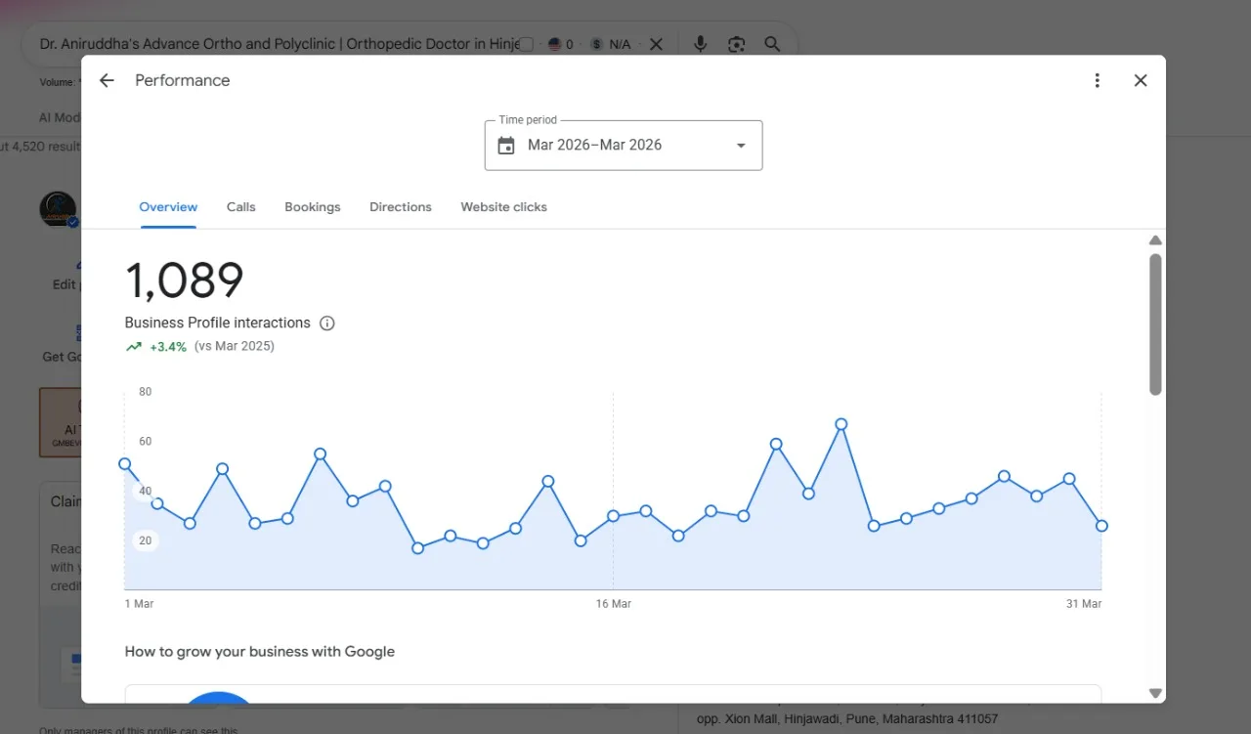Clear the search box with the X icon
Viewport: 1251px width, 734px height.
(x=656, y=44)
